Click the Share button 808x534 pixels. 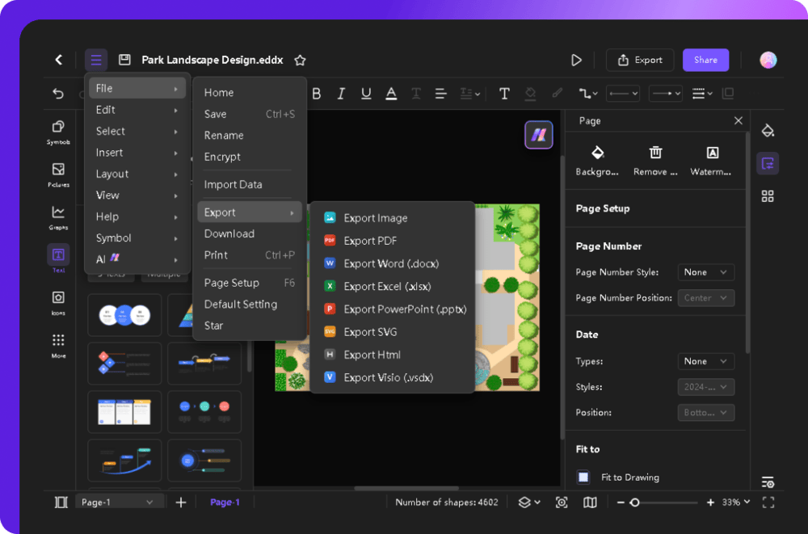[705, 60]
